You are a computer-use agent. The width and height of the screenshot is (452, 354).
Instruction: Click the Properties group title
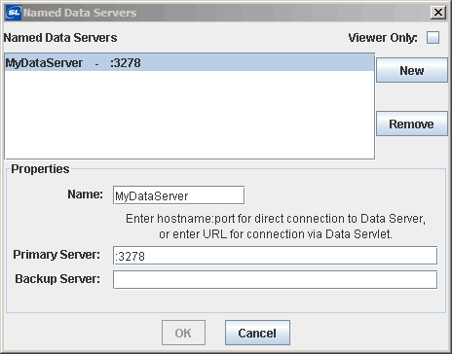pyautogui.click(x=40, y=169)
